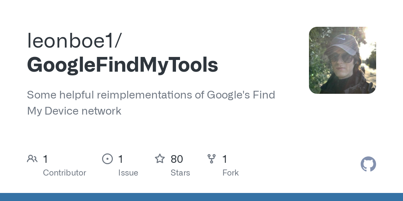This screenshot has width=403, height=201.
Task: Open the GitHub Octocat logo
Action: tap(368, 164)
